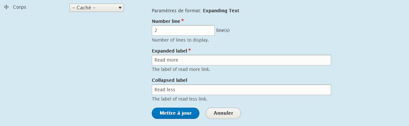This screenshot has width=409, height=126.
Task: Open the Caché format dropdown
Action: coord(96,8)
